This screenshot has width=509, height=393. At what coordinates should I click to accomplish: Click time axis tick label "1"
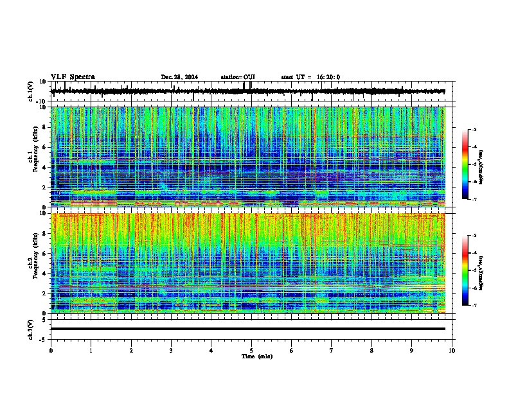click(91, 351)
